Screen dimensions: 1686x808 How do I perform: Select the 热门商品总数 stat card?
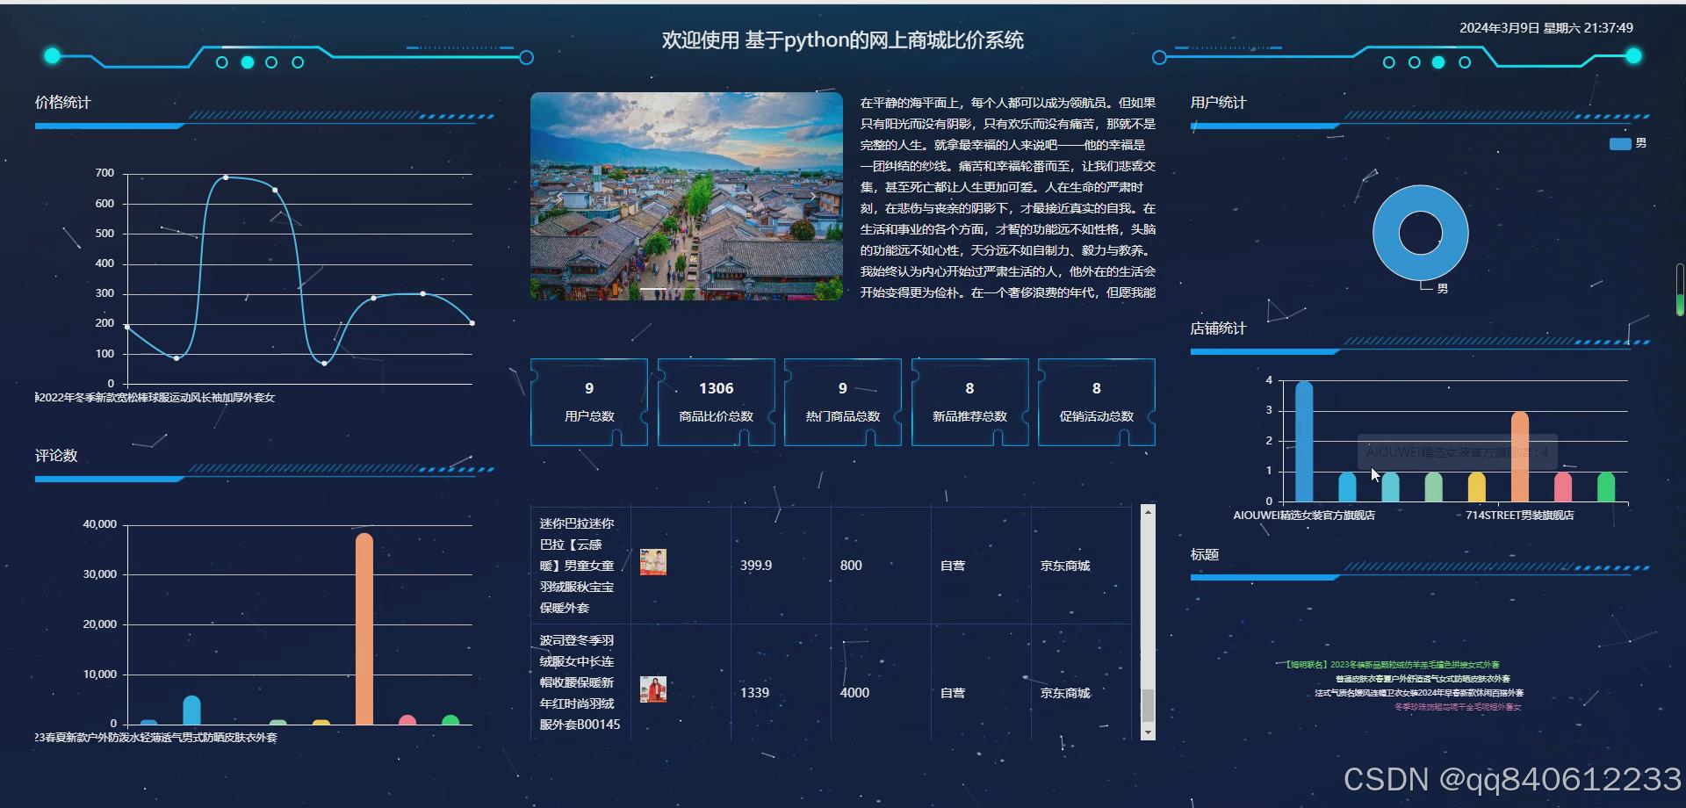pos(843,401)
